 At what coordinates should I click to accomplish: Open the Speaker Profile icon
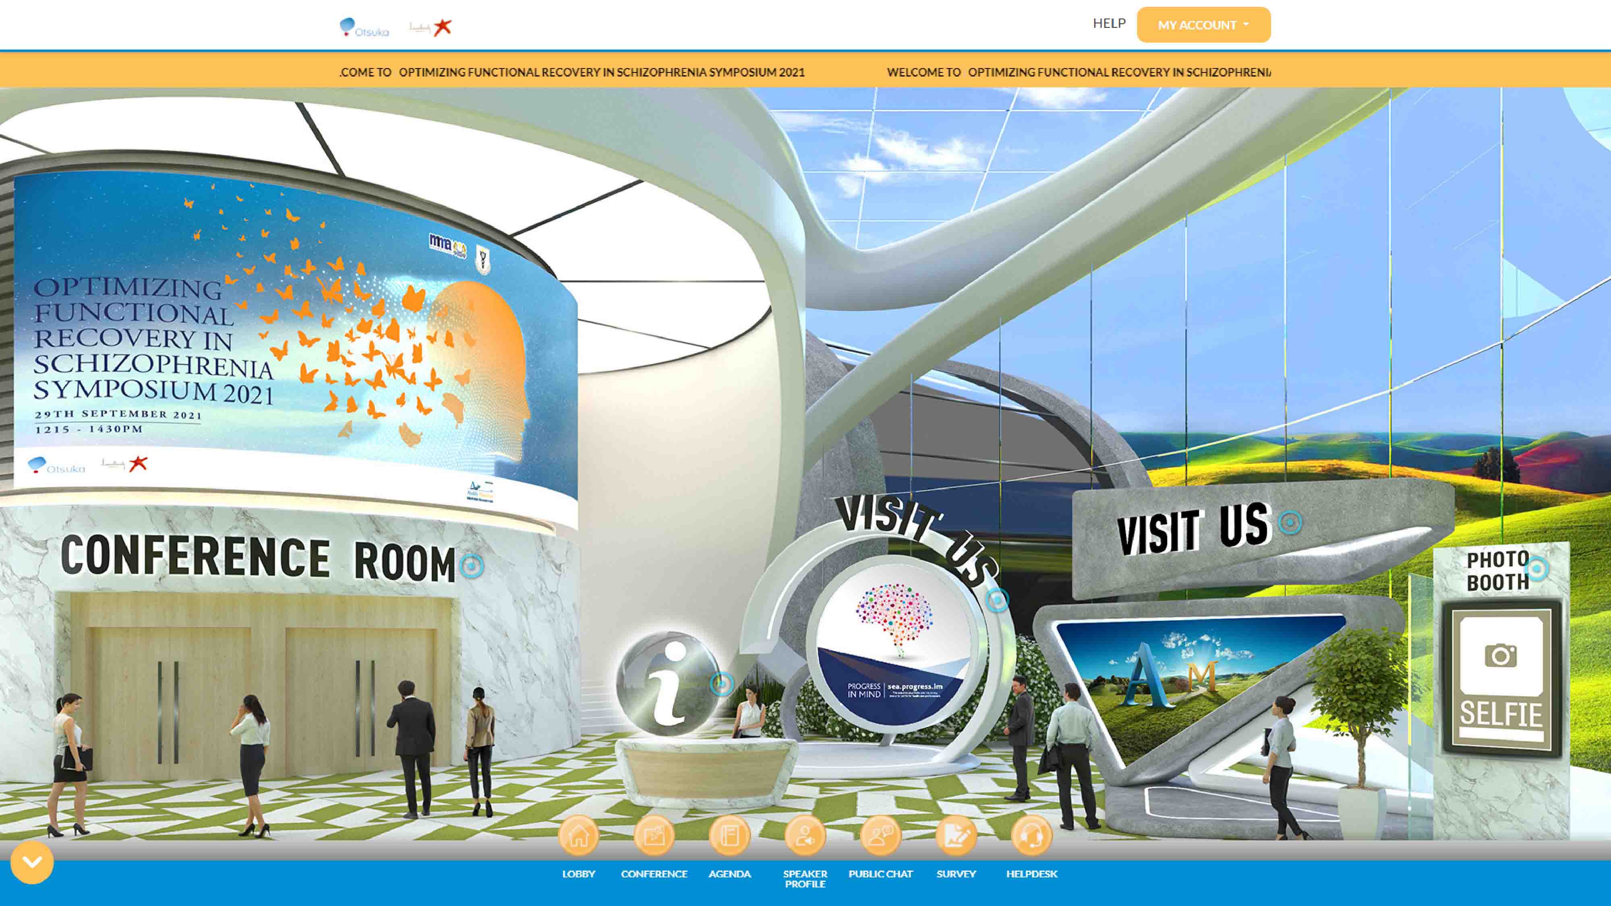pos(805,836)
